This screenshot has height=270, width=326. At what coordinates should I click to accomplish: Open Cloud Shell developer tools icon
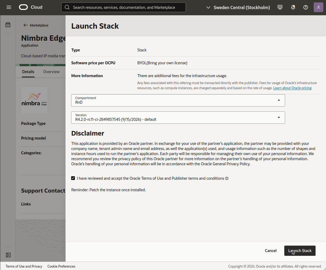click(x=280, y=7)
